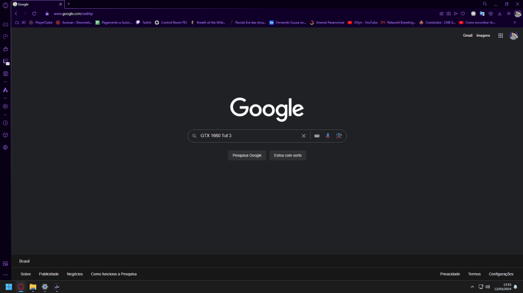The image size is (523, 293).
Task: Click the Google search text field
Action: pos(249,136)
